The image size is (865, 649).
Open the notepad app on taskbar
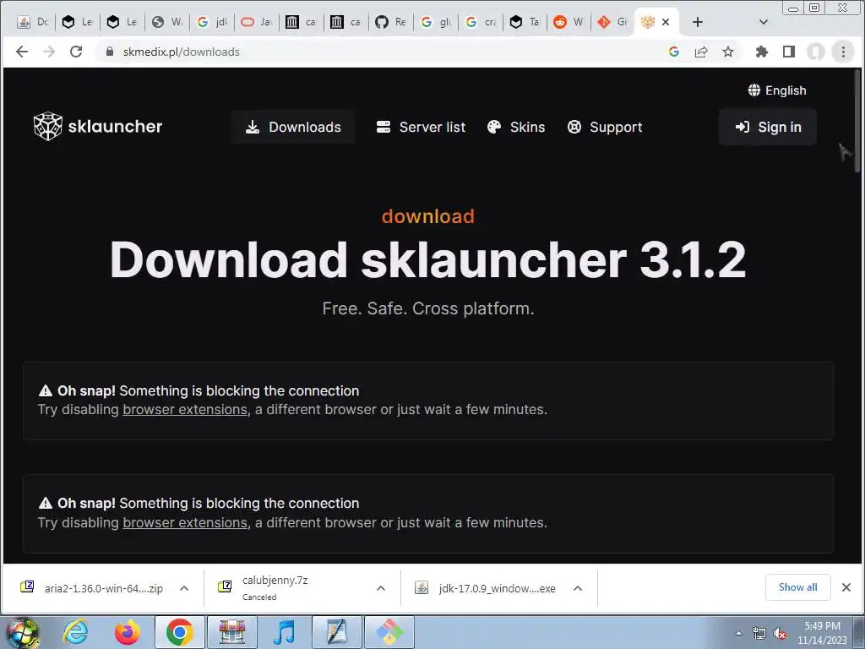click(x=337, y=632)
